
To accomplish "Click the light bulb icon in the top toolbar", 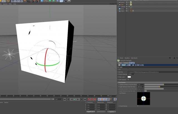I will [69, 1].
